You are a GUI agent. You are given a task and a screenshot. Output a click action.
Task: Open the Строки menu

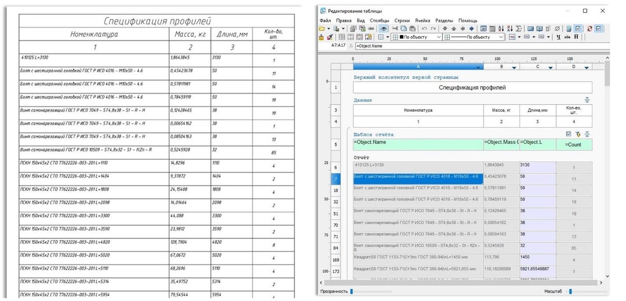(x=402, y=21)
